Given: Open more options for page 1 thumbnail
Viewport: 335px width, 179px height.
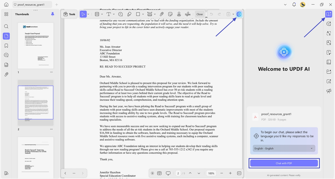Looking at the screenshot, I should pyautogui.click(x=51, y=72).
